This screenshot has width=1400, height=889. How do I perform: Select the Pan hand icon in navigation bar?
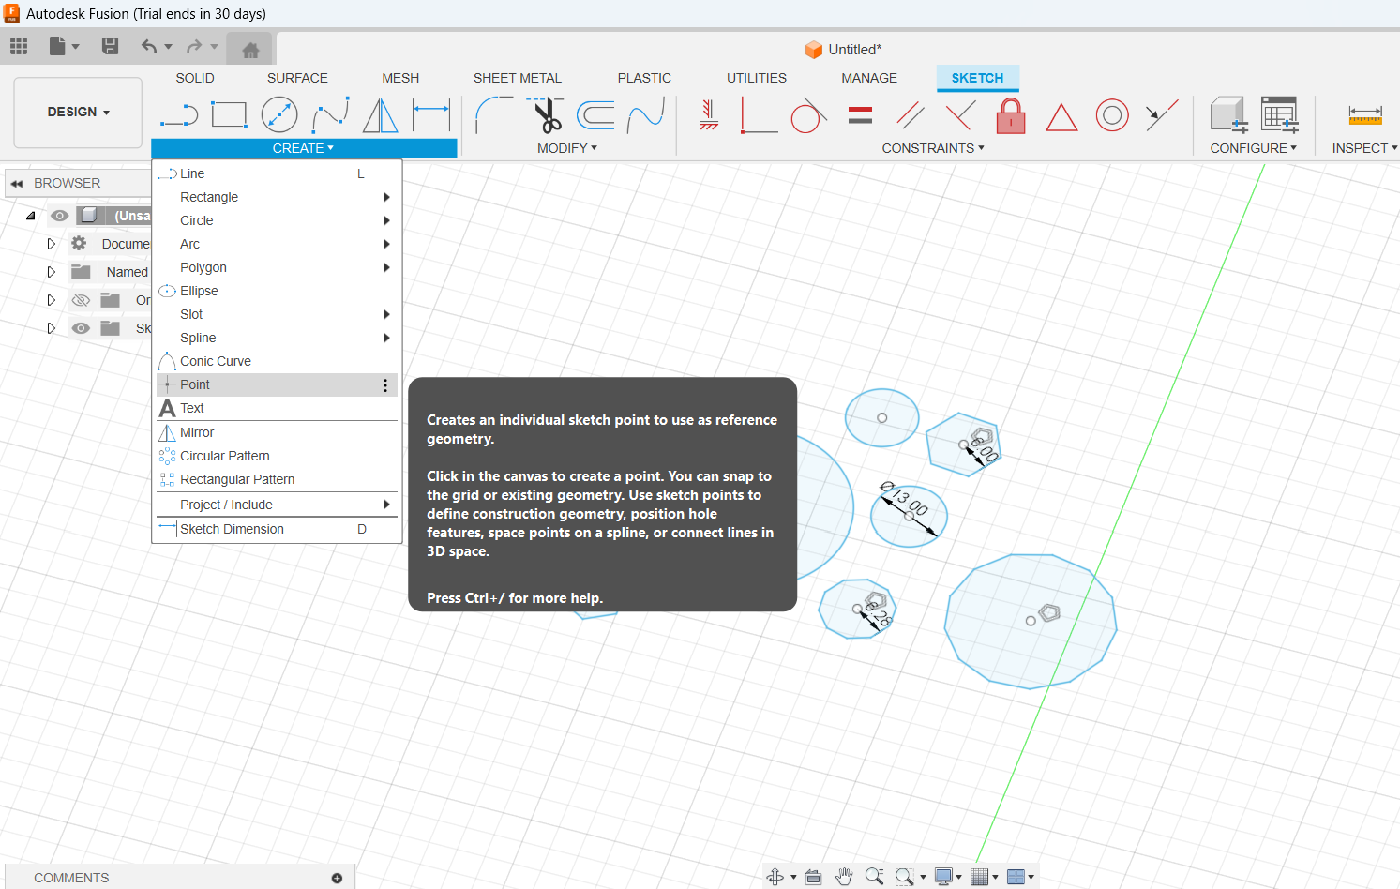pos(844,877)
